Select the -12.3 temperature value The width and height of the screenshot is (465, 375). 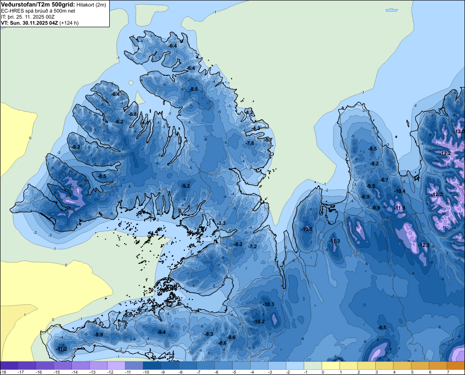[x=425, y=245]
